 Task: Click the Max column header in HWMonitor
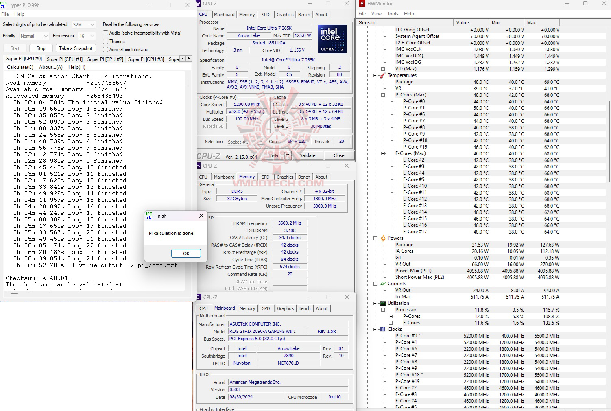click(x=541, y=23)
